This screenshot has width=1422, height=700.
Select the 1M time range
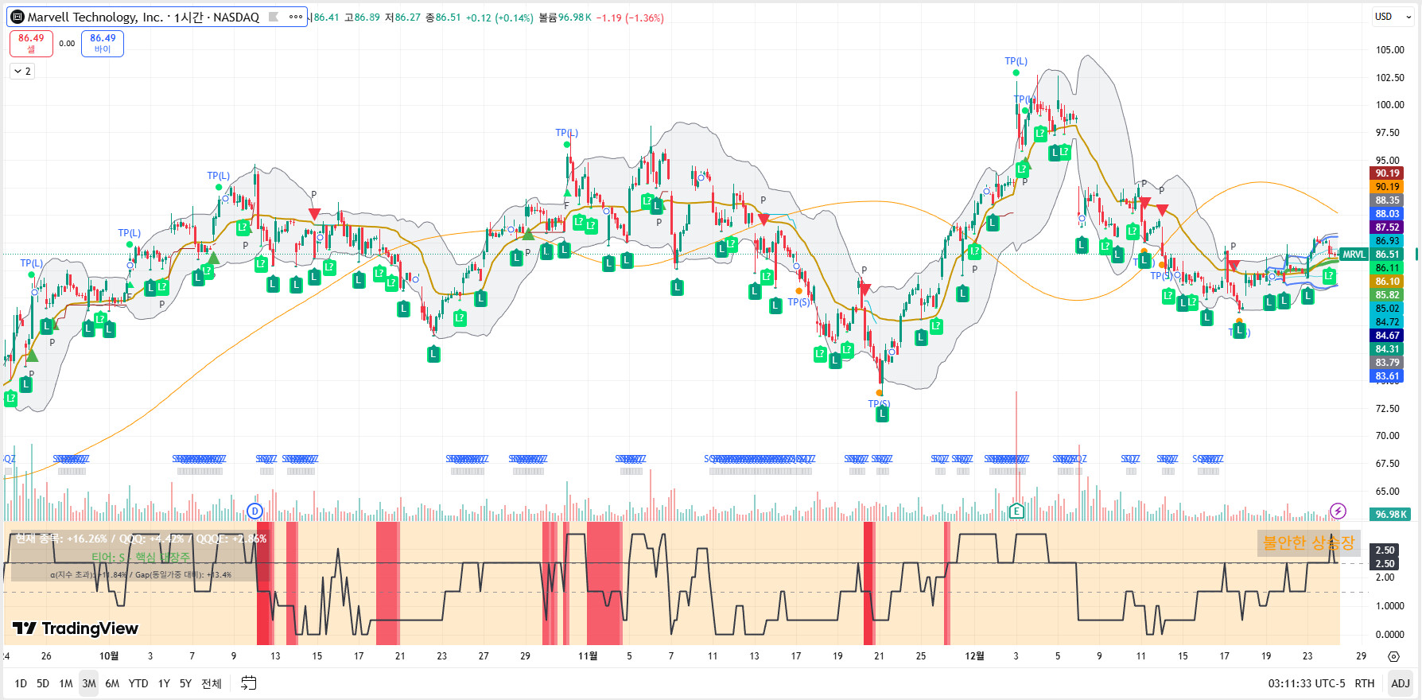click(66, 683)
